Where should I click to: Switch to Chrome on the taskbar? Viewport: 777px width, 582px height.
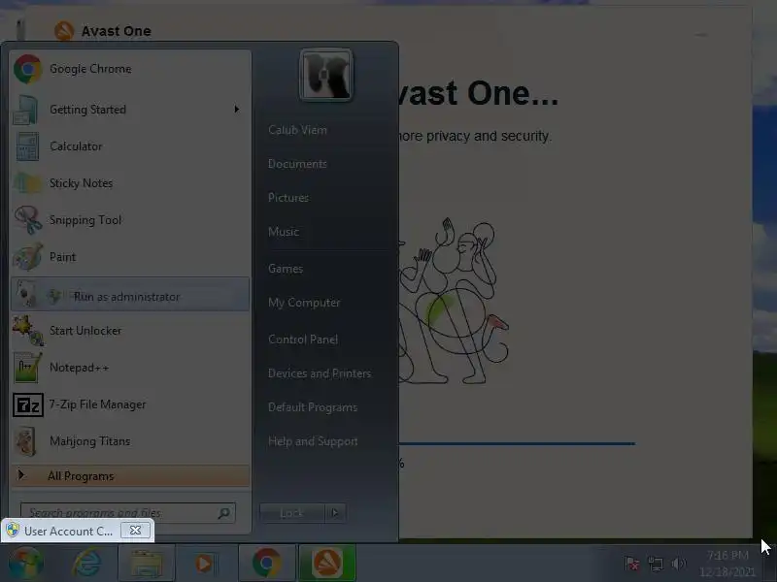[266, 564]
